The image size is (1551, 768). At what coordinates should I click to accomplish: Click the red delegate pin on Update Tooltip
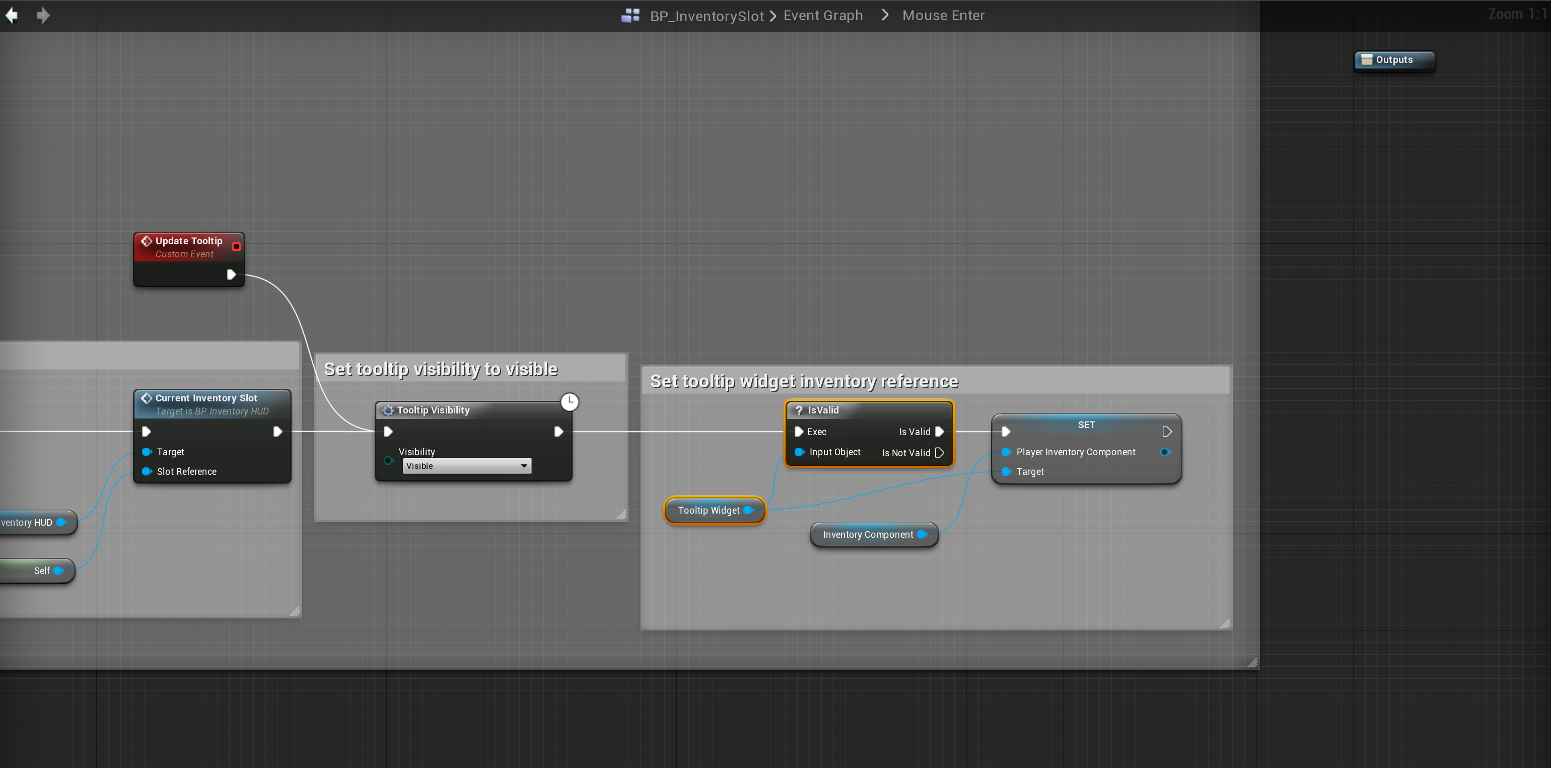pos(236,246)
